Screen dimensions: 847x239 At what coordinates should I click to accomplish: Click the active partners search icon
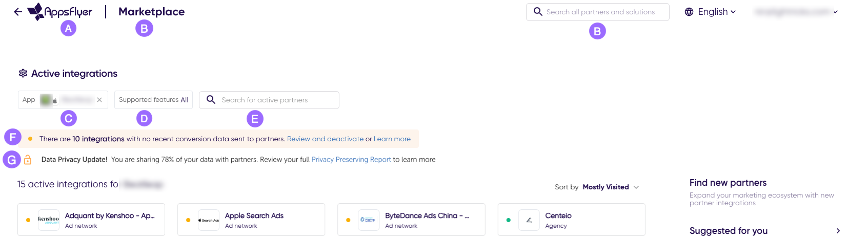211,100
